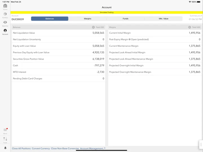Open Account Management external link
The height and width of the screenshot is (152, 203).
pyautogui.click(x=93, y=149)
